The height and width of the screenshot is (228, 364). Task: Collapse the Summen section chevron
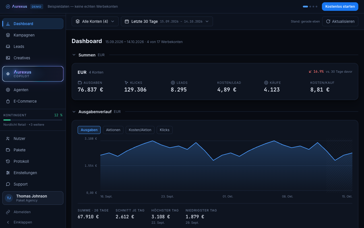point(74,55)
